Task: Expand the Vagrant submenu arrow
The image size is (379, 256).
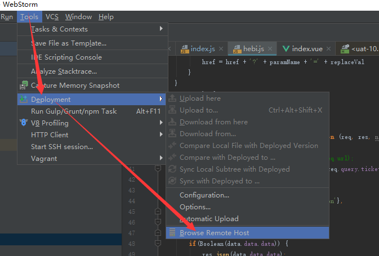Action: coord(161,158)
